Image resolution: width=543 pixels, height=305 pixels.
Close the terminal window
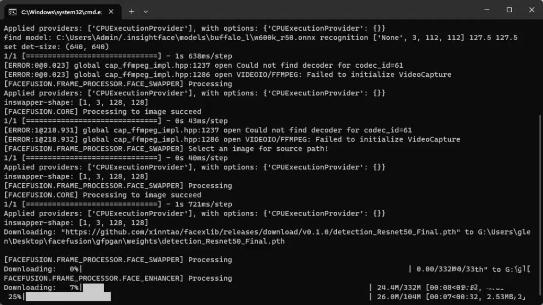[x=531, y=10]
